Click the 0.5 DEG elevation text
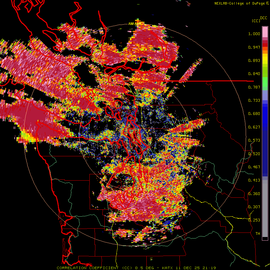Viewport: 270px width, 270px height. pos(144,268)
